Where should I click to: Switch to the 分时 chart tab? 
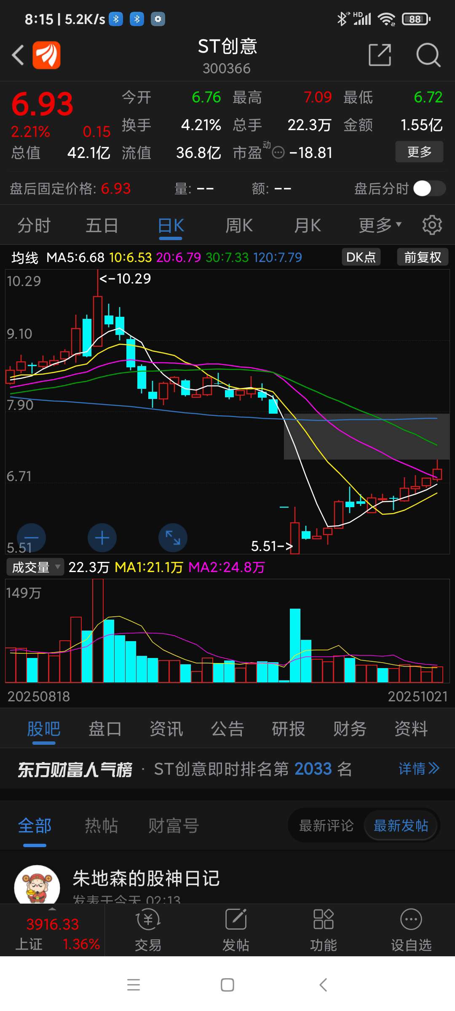(x=34, y=225)
